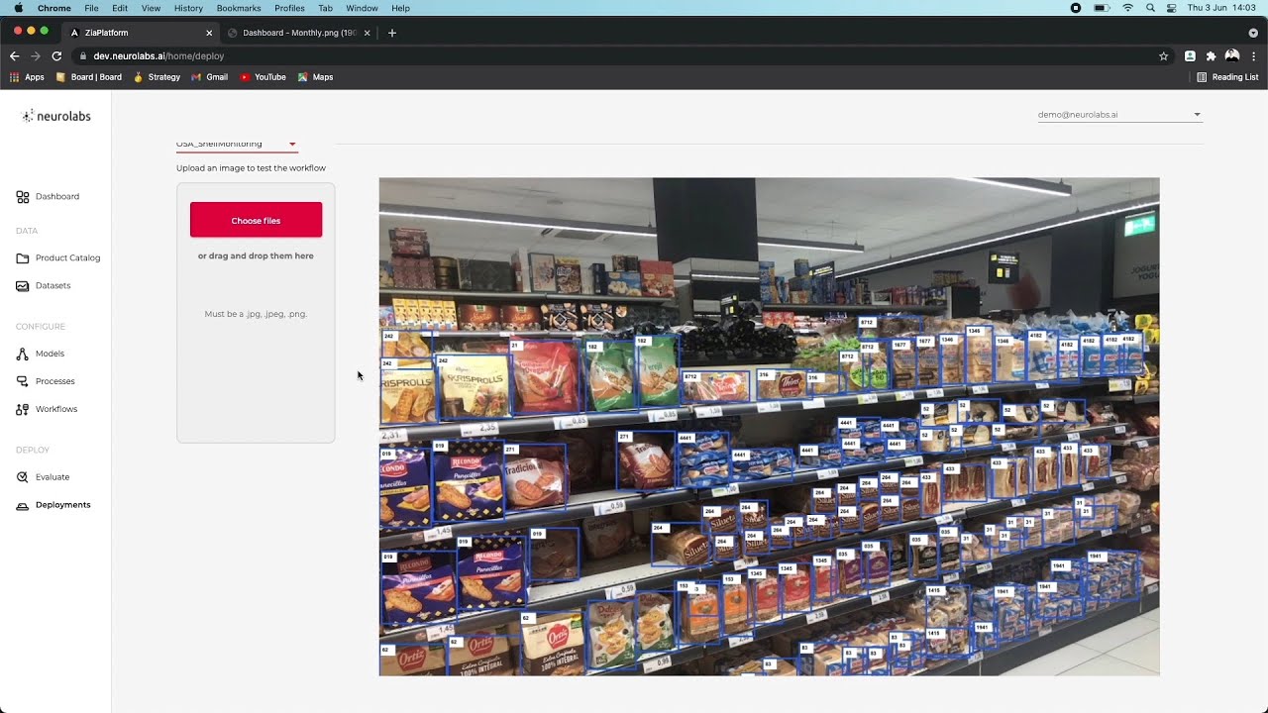Click the Wi-Fi status icon
This screenshot has height=713, width=1268.
tap(1127, 8)
